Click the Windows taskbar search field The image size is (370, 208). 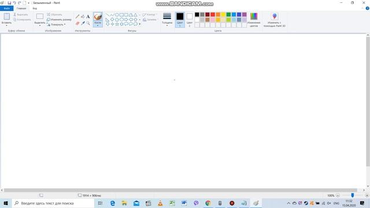pos(53,203)
